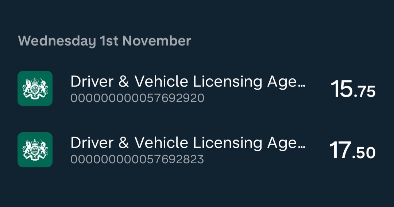Click the green government emblem in the second row
394x207 pixels.
pyautogui.click(x=35, y=149)
